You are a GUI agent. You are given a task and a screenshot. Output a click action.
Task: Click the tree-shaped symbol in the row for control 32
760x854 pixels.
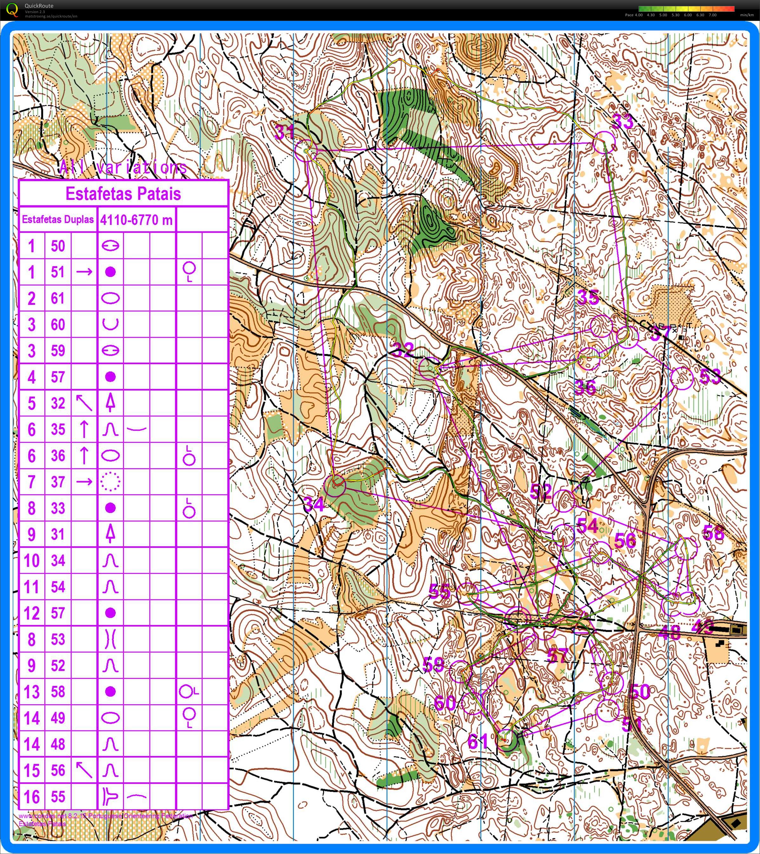(110, 402)
